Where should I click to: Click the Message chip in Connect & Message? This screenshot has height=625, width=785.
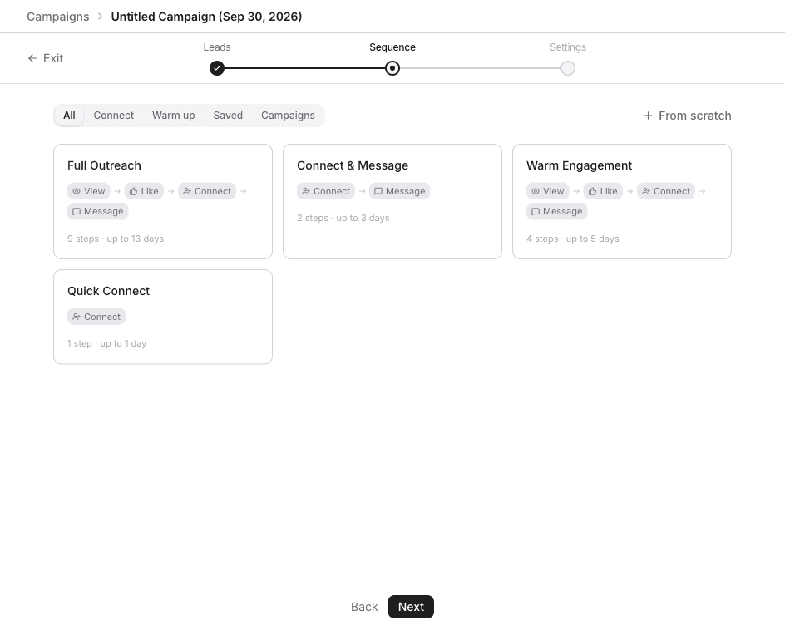[399, 191]
